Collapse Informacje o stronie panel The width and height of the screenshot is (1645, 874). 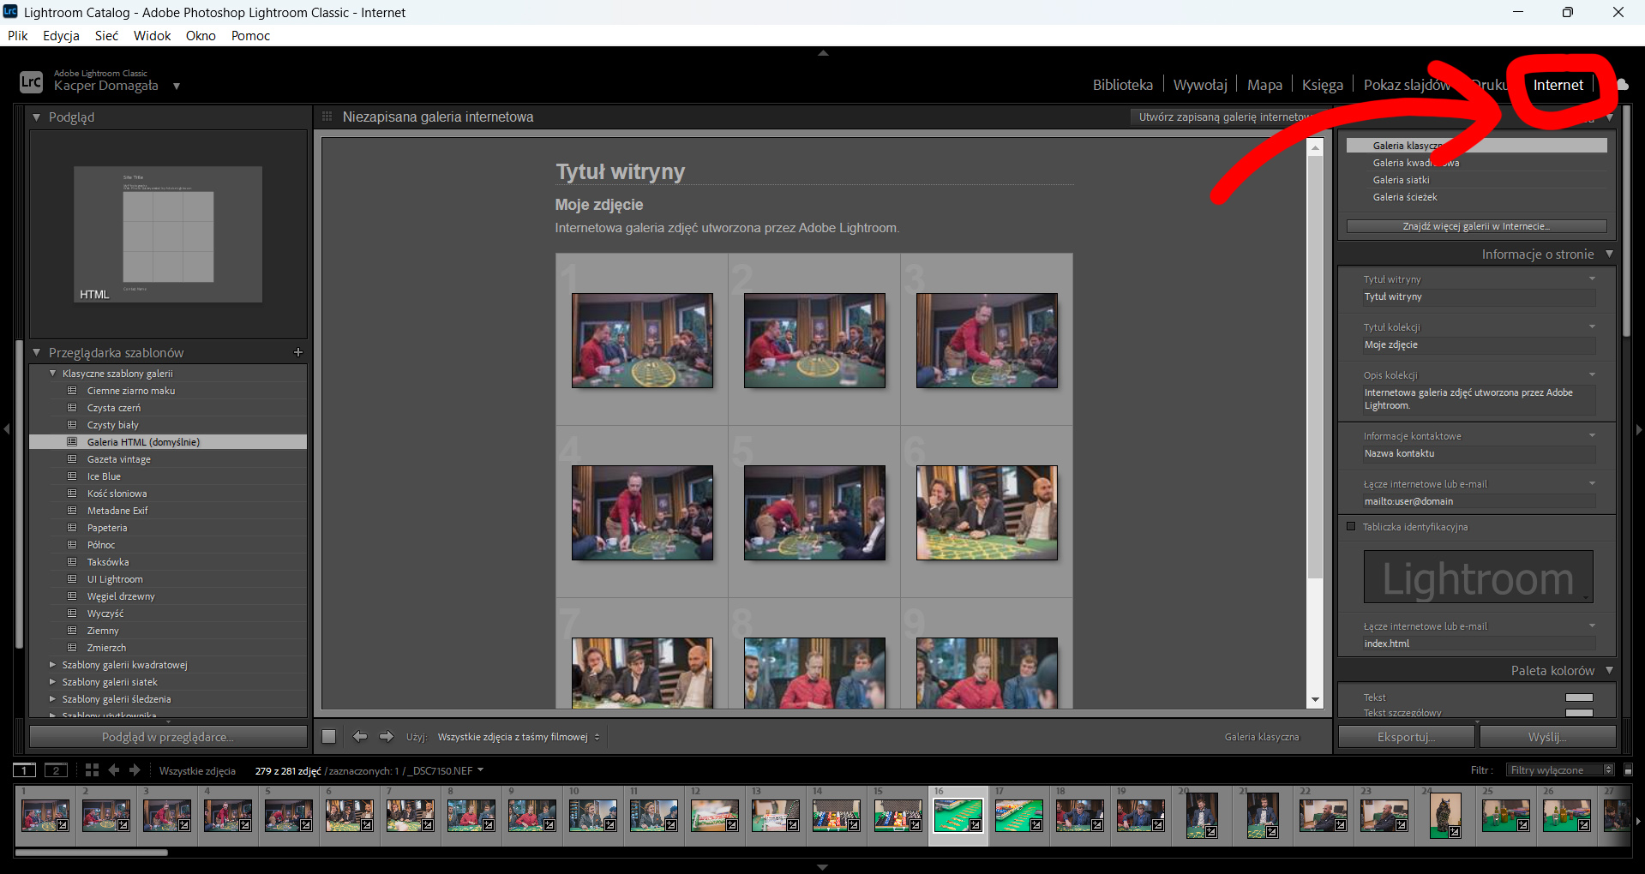(x=1609, y=254)
